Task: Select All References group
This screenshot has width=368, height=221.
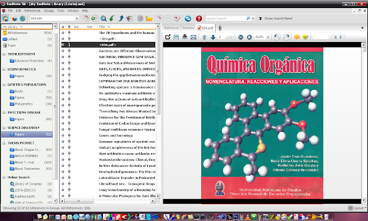Action: coord(27,33)
